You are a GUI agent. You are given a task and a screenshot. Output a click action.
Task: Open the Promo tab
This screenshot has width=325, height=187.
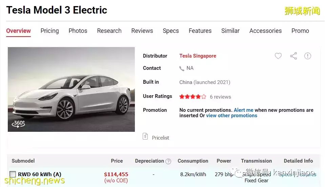(x=300, y=31)
